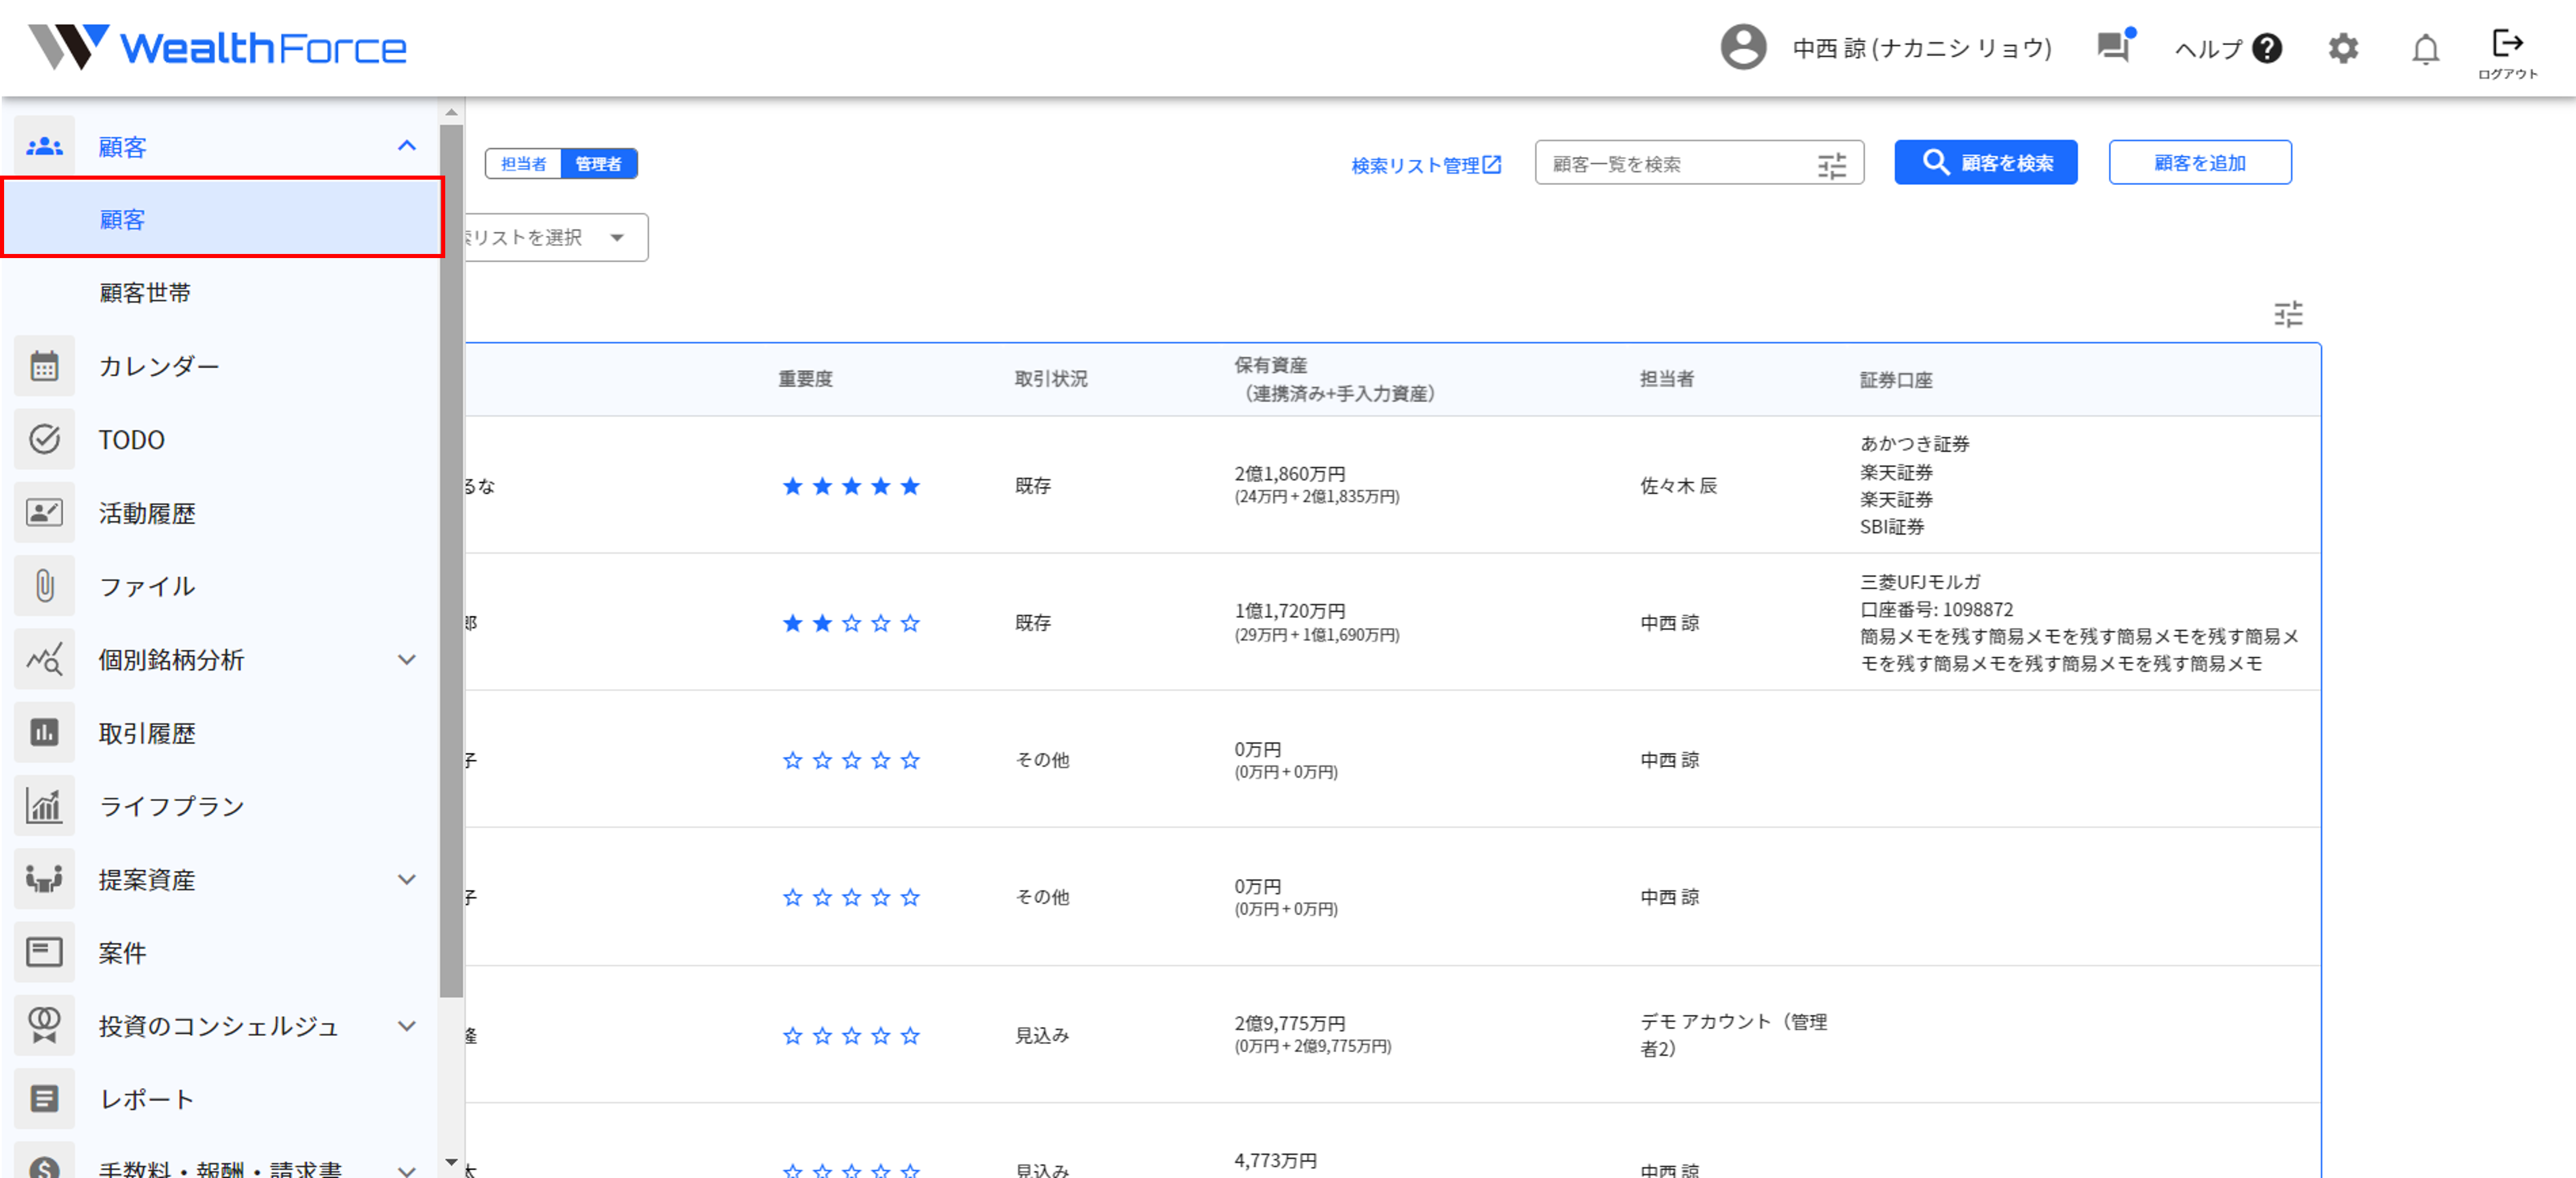Click the 提案資産 meeting icon
The image size is (2576, 1178).
[x=44, y=880]
